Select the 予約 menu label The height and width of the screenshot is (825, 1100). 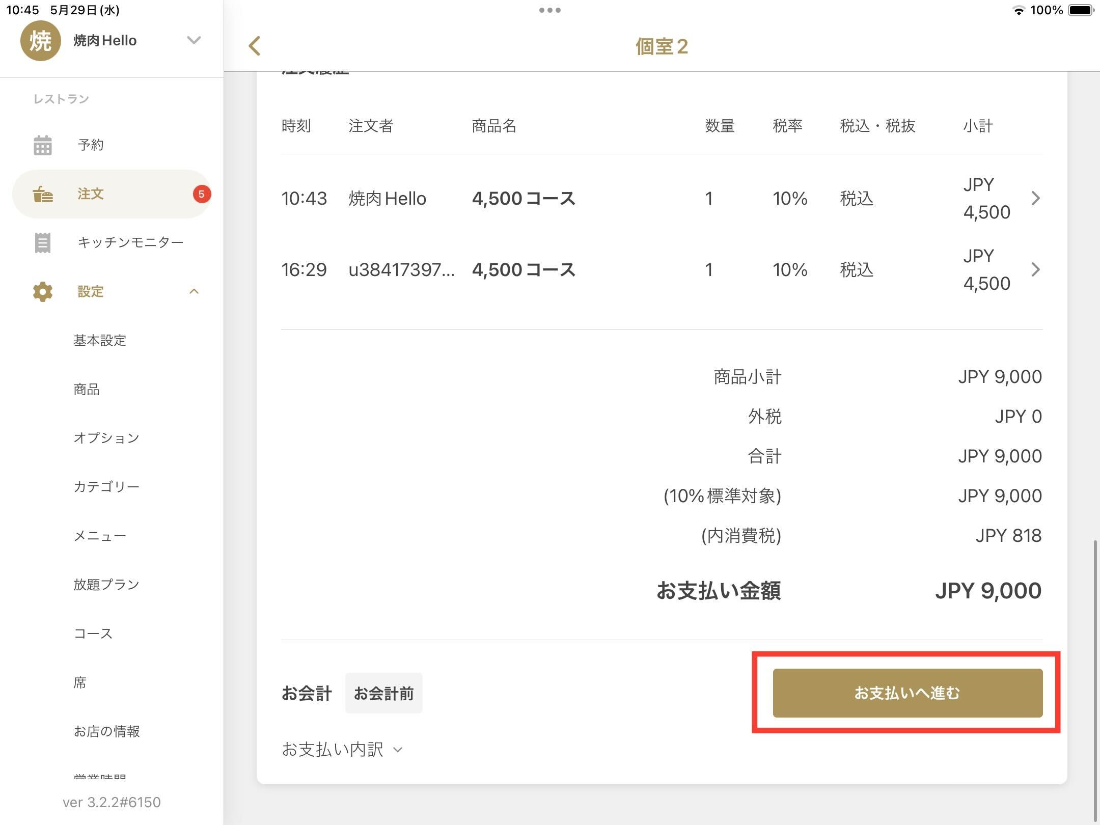pos(91,145)
